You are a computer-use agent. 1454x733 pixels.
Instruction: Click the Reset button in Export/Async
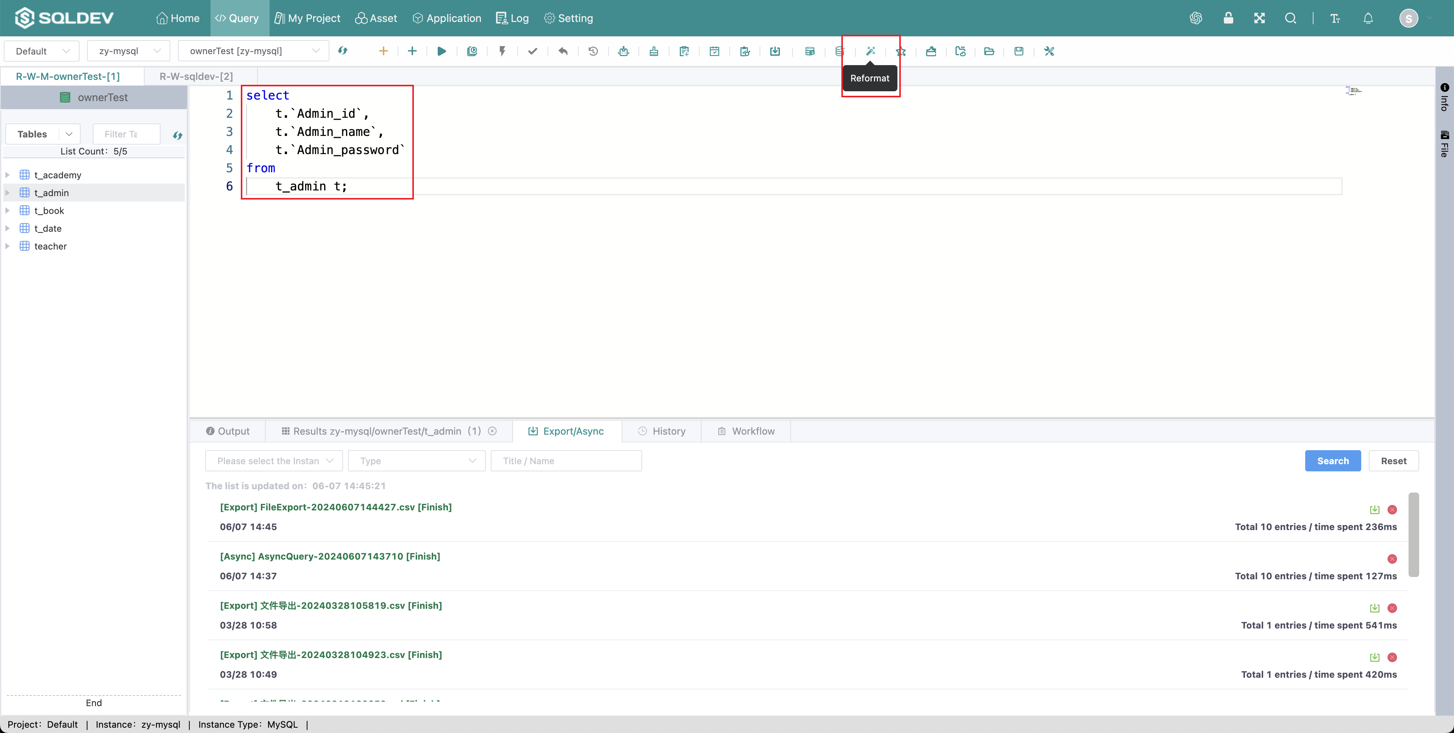click(x=1394, y=460)
